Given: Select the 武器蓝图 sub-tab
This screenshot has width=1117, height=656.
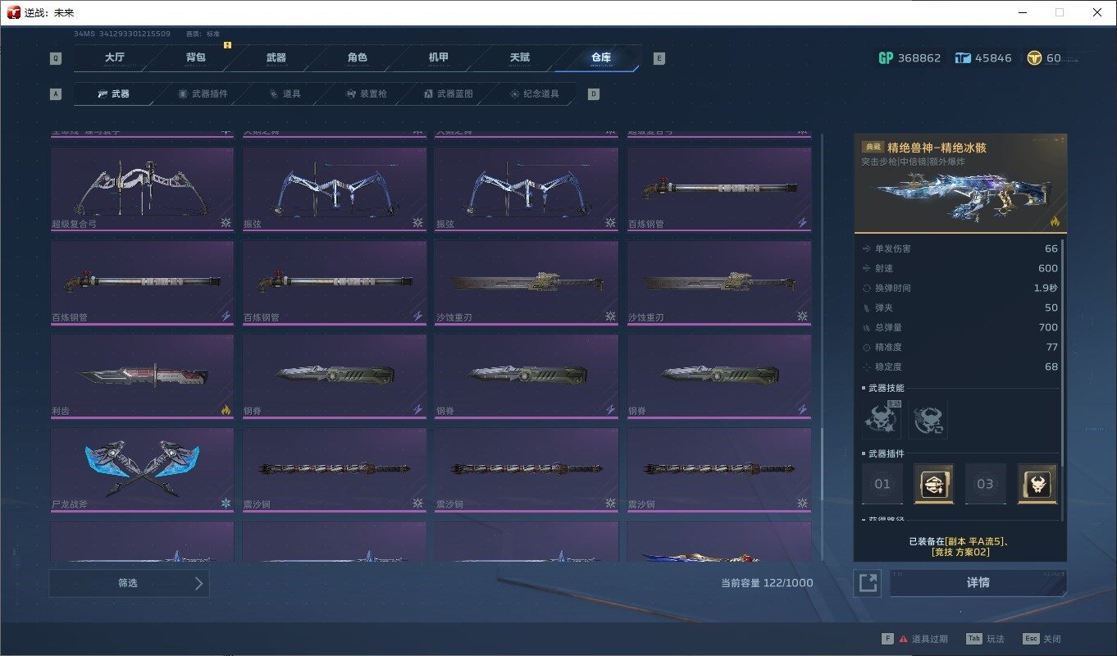Looking at the screenshot, I should [449, 94].
